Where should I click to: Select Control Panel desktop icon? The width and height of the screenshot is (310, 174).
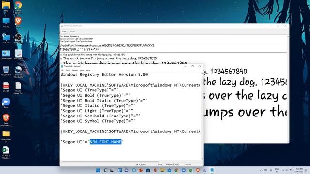click(6, 55)
